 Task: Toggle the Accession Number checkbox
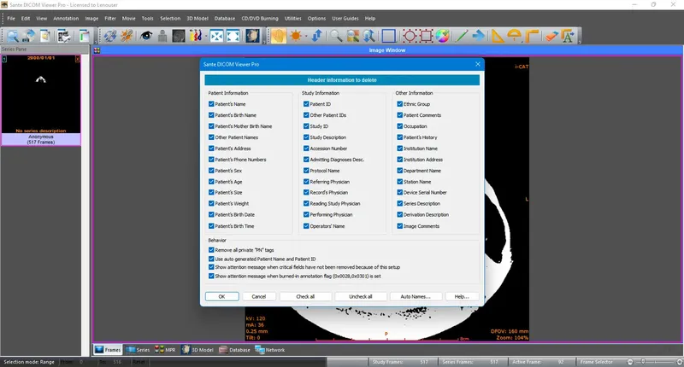[306, 149]
